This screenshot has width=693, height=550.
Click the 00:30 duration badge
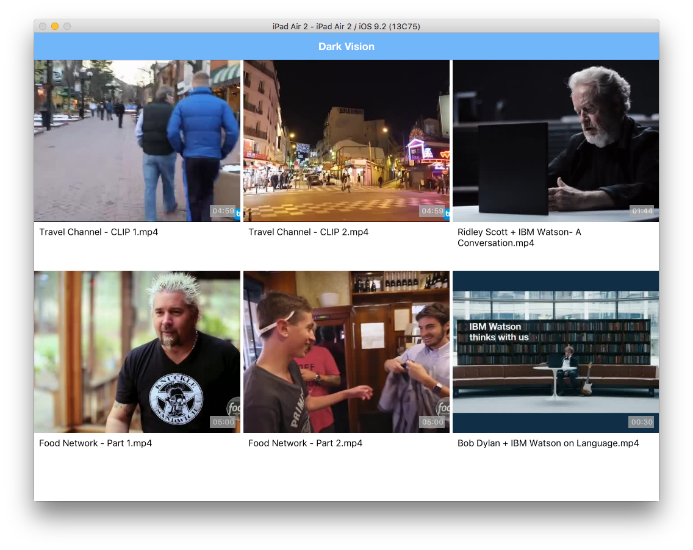(x=642, y=422)
